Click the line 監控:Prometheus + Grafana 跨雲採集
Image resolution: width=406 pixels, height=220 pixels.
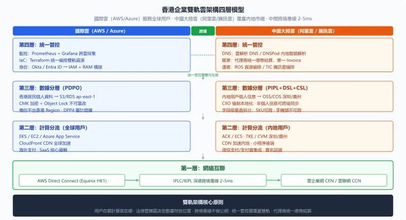(57, 53)
